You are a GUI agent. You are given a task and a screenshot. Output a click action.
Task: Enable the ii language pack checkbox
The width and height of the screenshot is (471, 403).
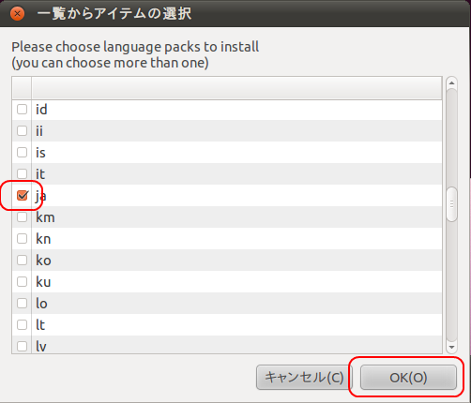point(22,131)
